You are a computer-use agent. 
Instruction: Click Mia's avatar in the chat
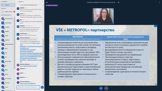click(x=18, y=20)
